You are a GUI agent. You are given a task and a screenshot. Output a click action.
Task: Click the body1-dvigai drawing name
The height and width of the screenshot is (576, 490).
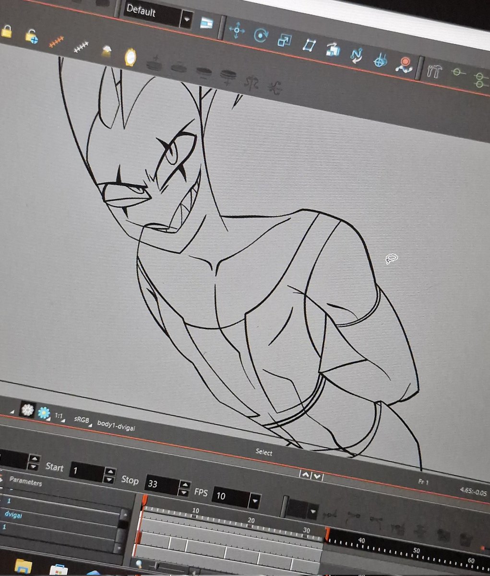click(116, 425)
